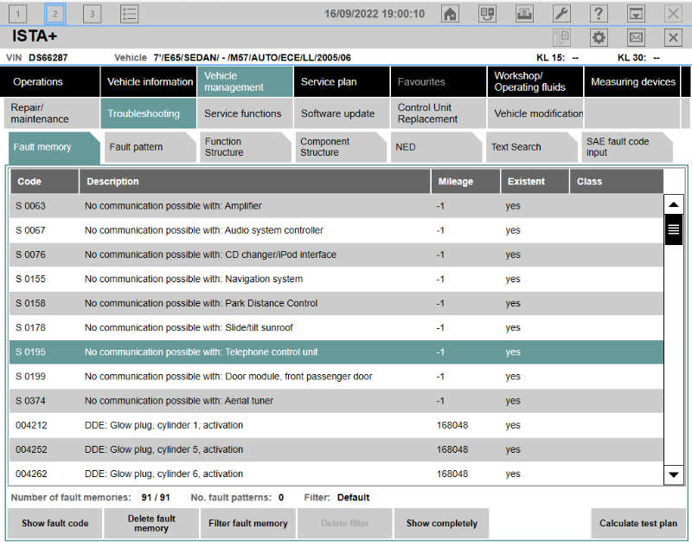Sort by Existent column header
The height and width of the screenshot is (542, 692).
point(535,182)
